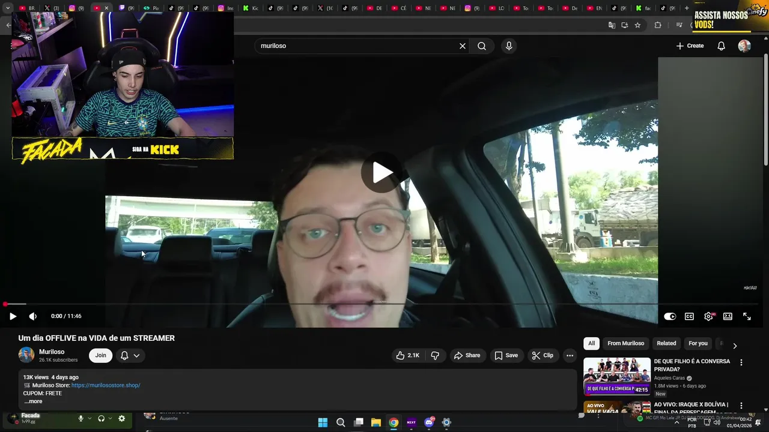Image resolution: width=769 pixels, height=432 pixels.
Task: Open Windows taskbar search
Action: click(x=341, y=422)
